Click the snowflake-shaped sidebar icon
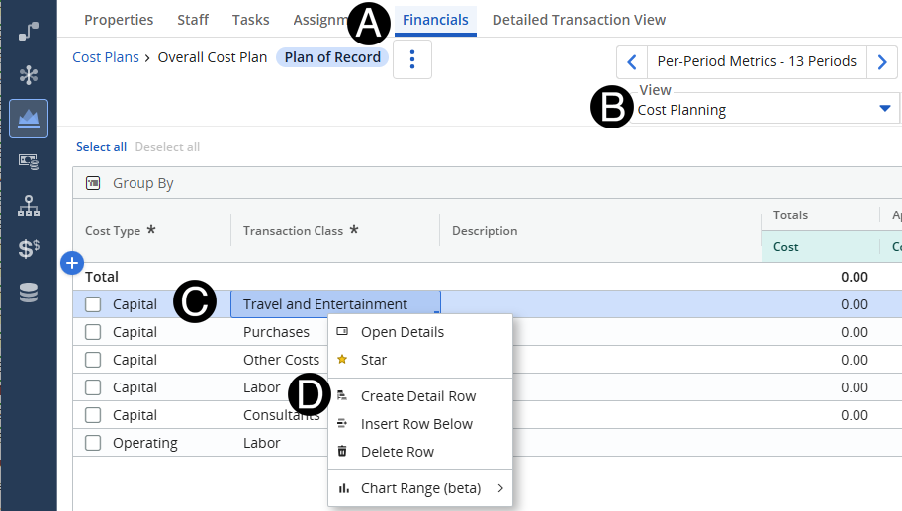The image size is (902, 511). [x=29, y=75]
